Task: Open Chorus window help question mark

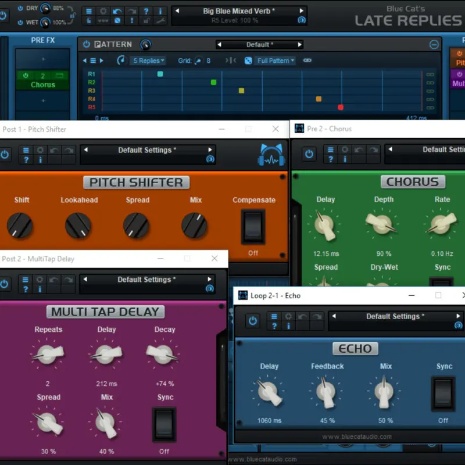Action: 330,159
